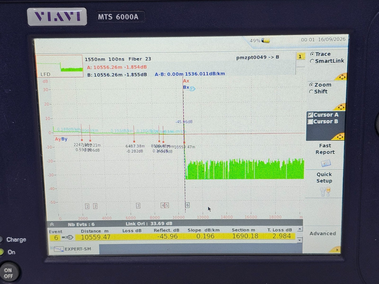Select event marker 4 on trace
Image resolution: width=379 pixels, height=284 pixels.
[x=163, y=205]
